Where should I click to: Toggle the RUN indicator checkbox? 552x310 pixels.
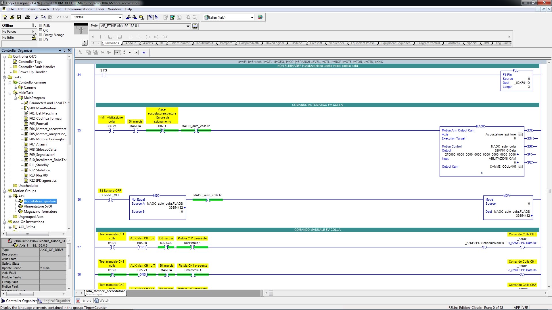coord(41,26)
